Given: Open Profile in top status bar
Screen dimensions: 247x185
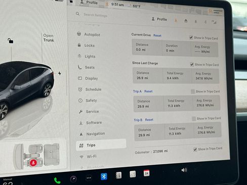Looking at the screenshot, I should point(89,2).
